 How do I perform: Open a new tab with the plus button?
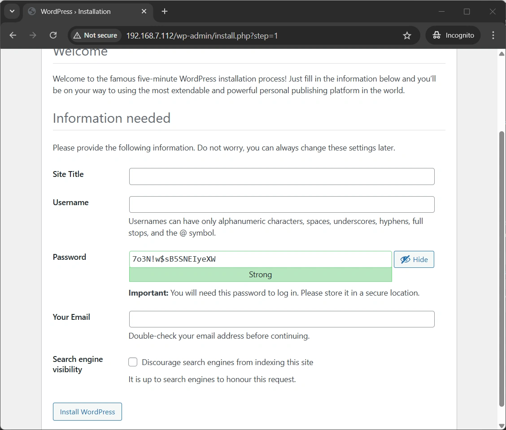point(164,12)
